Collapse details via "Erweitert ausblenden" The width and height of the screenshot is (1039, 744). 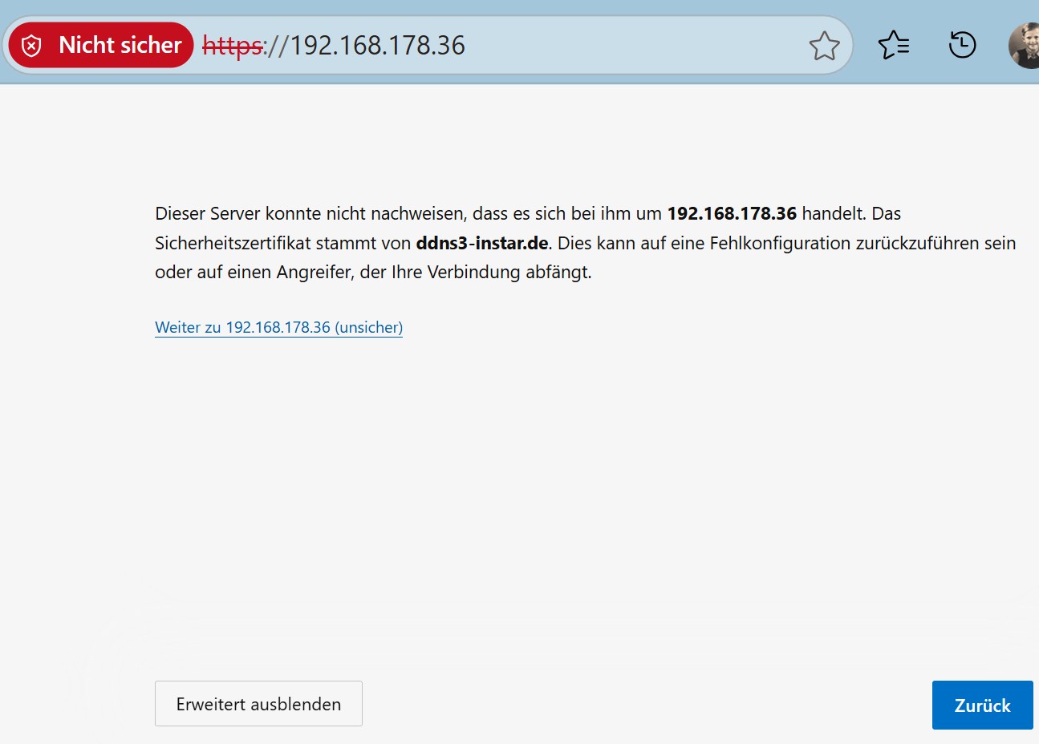point(258,704)
